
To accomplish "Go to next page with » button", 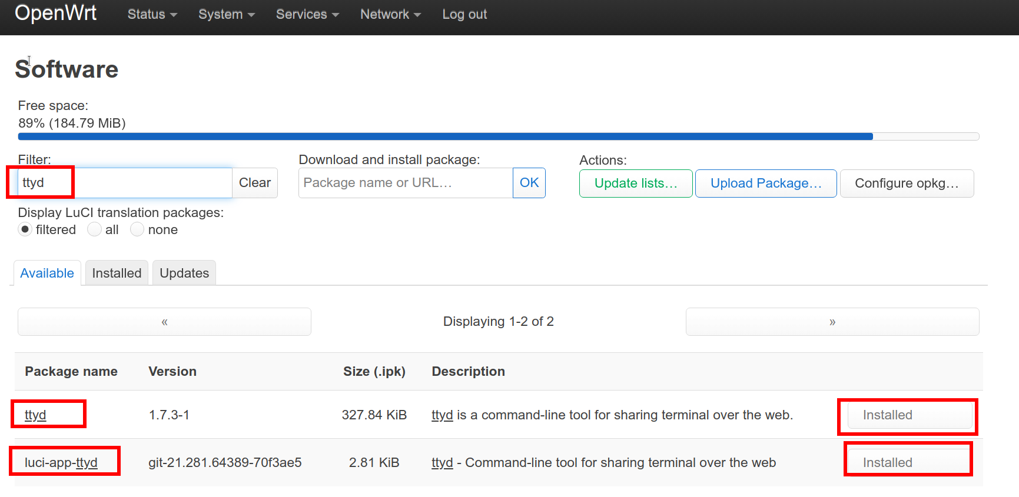I will (832, 322).
